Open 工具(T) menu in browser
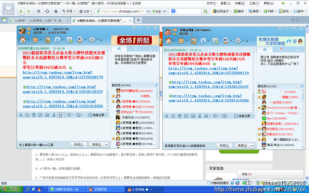Viewport: 309px width, 193px height. pyautogui.click(x=254, y=3)
